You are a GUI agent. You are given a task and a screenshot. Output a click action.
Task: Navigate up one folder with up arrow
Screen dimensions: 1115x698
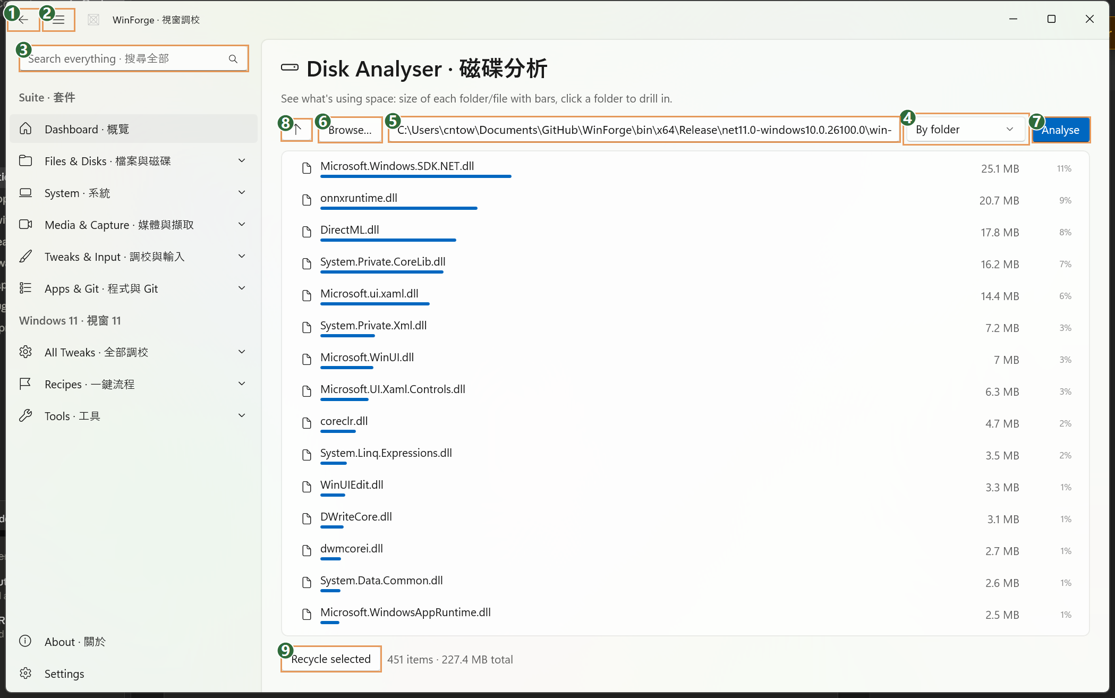(297, 130)
